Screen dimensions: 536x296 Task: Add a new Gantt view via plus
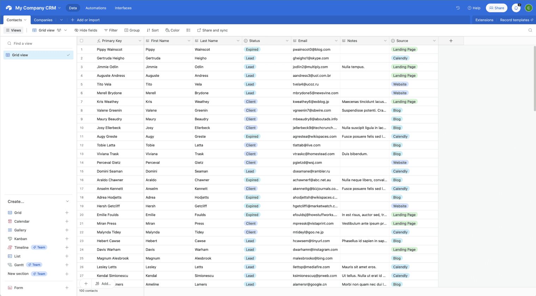(x=67, y=265)
